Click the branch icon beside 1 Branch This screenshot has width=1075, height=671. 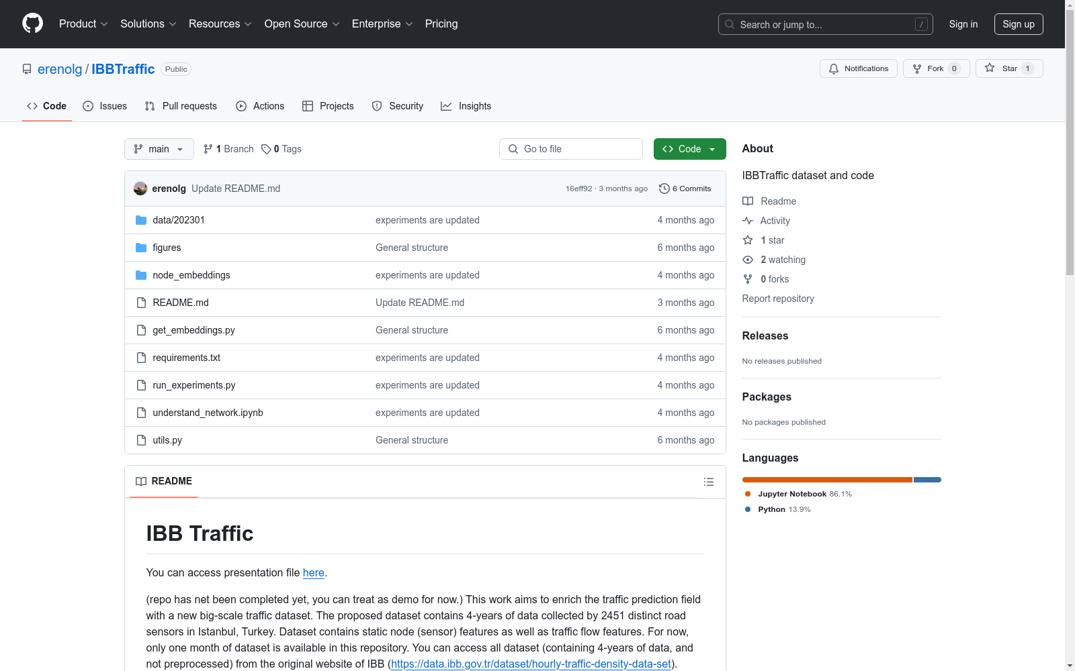(208, 149)
